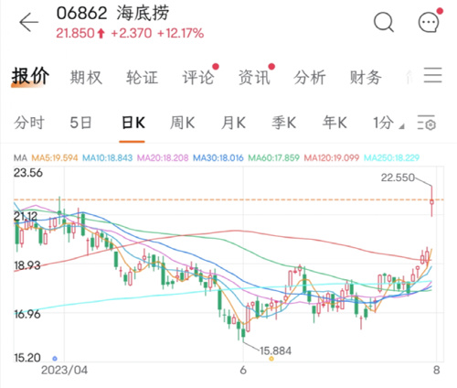Open the 评论 comments tab
This screenshot has height=388, width=457.
pos(198,77)
